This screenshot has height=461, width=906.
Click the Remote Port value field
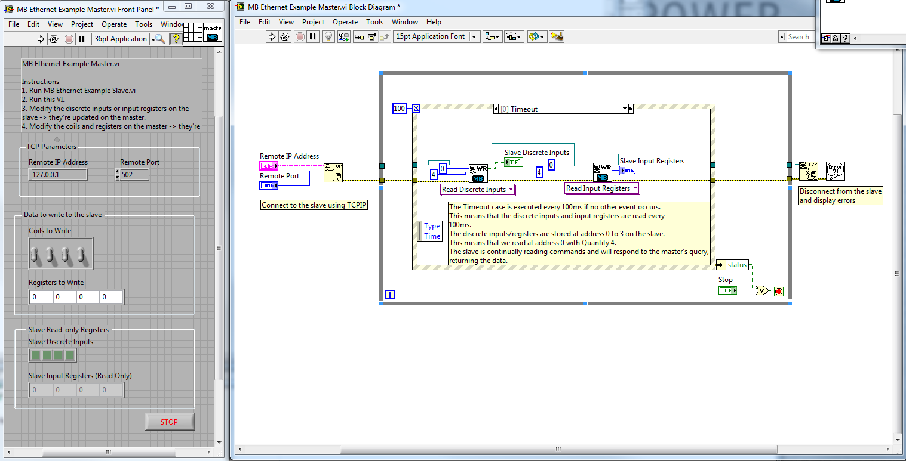pyautogui.click(x=134, y=175)
